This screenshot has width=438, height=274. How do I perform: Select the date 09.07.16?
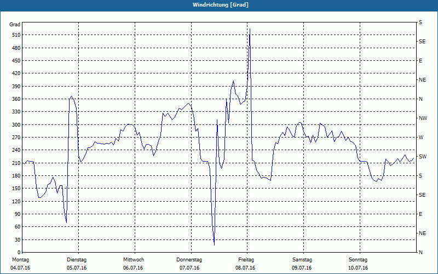pyautogui.click(x=302, y=268)
